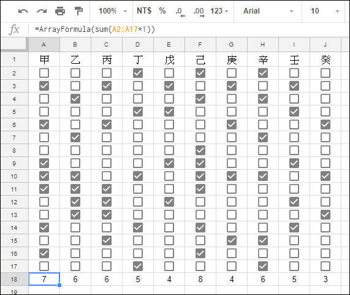350x295 pixels.
Task: Select header cell 丙 in C1
Action: pos(107,59)
